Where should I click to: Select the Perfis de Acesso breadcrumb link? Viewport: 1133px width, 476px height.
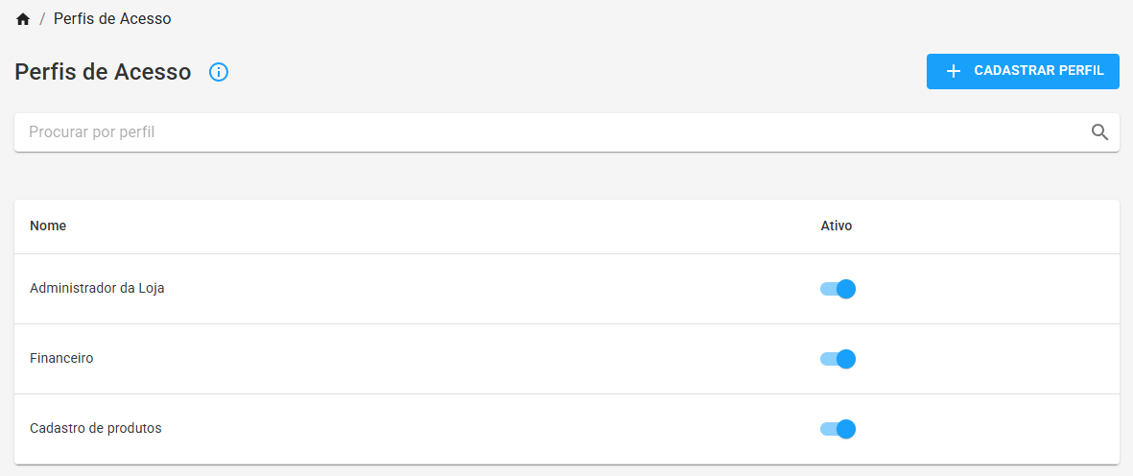point(112,19)
